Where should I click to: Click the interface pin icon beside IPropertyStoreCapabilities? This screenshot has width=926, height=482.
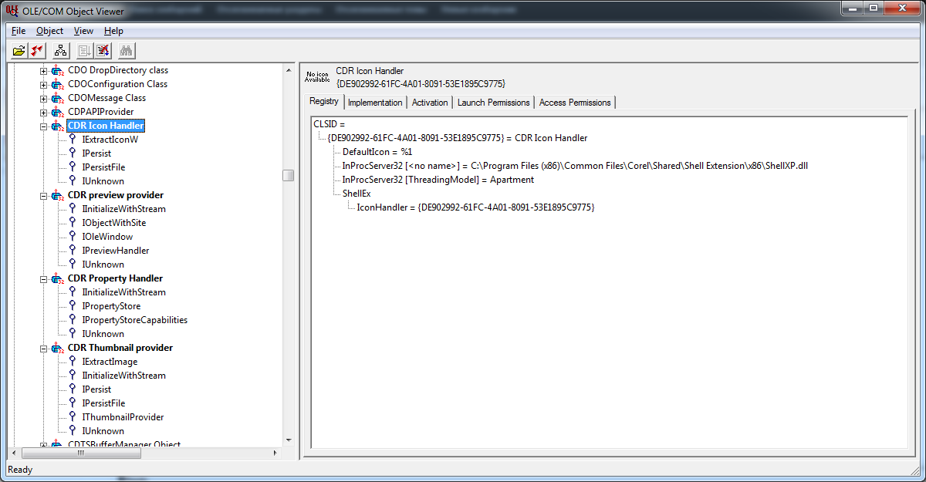(x=73, y=320)
